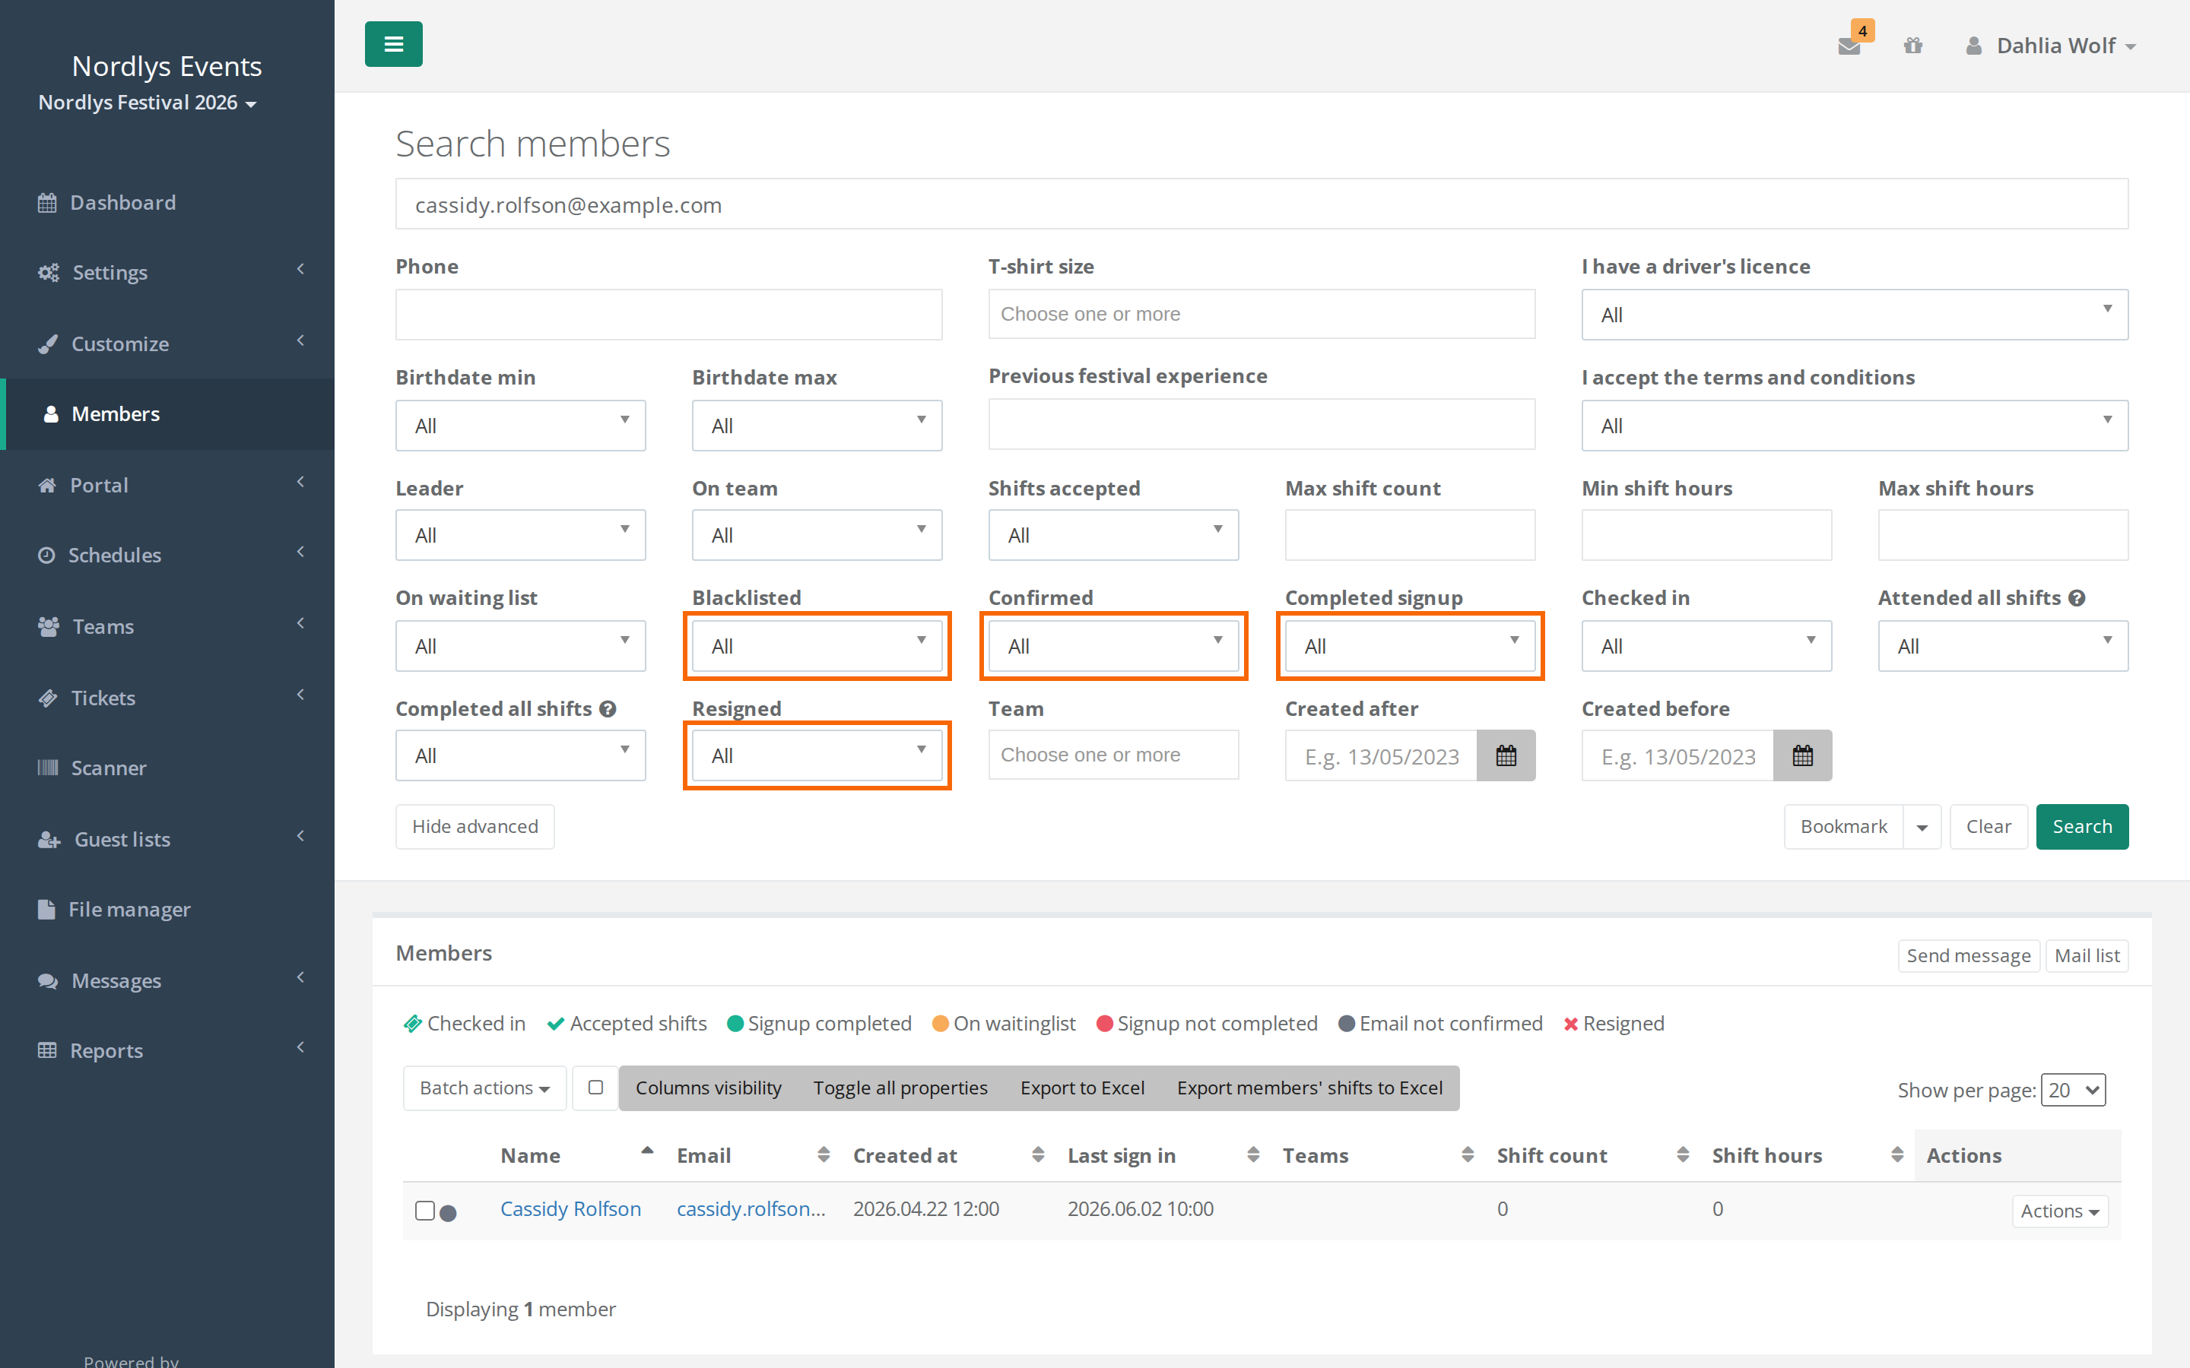This screenshot has height=1368, width=2190.
Task: Open Cassidy Rolfson member profile link
Action: coord(570,1208)
